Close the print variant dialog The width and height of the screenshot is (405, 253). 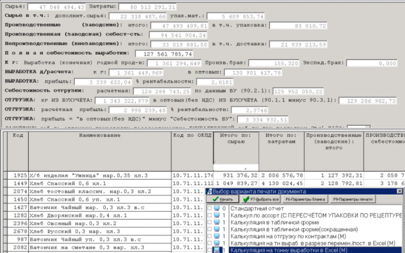[x=399, y=192]
